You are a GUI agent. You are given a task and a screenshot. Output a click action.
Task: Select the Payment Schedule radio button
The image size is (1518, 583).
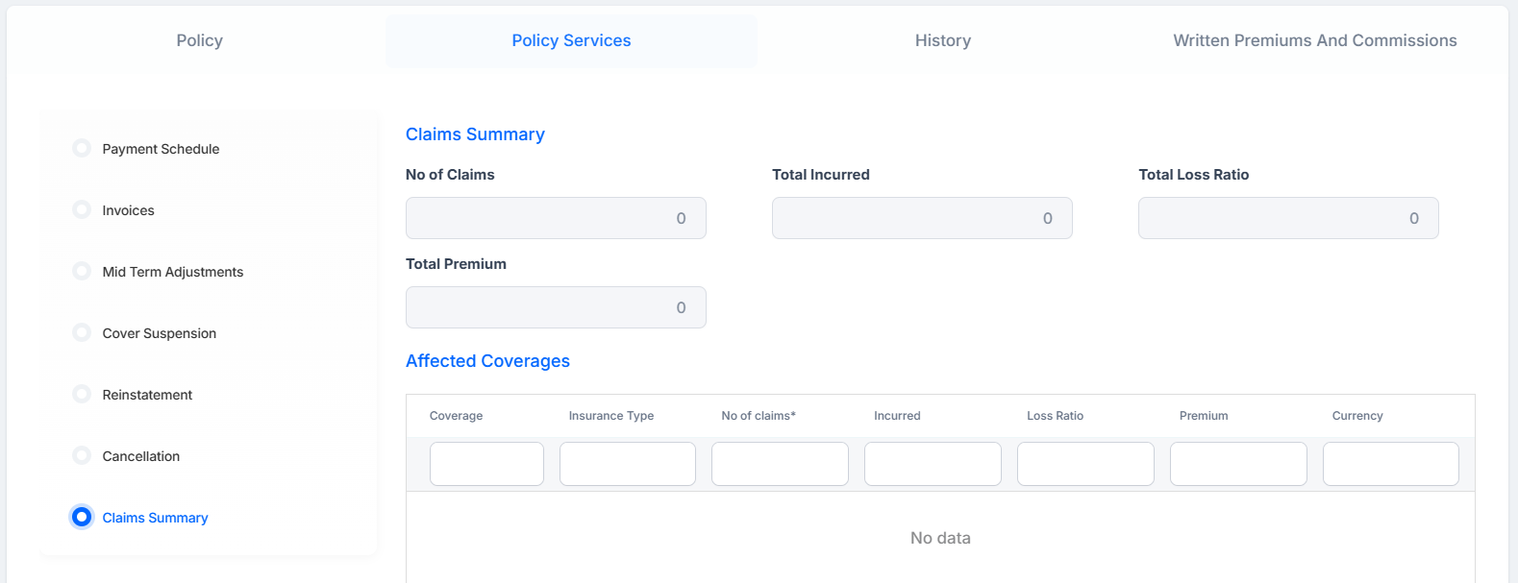click(82, 148)
